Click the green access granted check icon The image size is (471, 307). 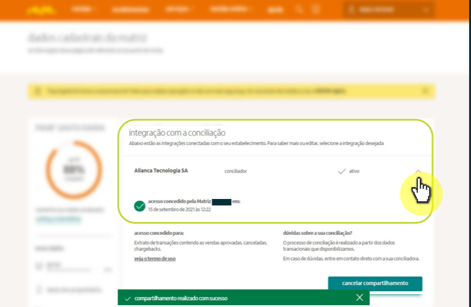coord(139,205)
